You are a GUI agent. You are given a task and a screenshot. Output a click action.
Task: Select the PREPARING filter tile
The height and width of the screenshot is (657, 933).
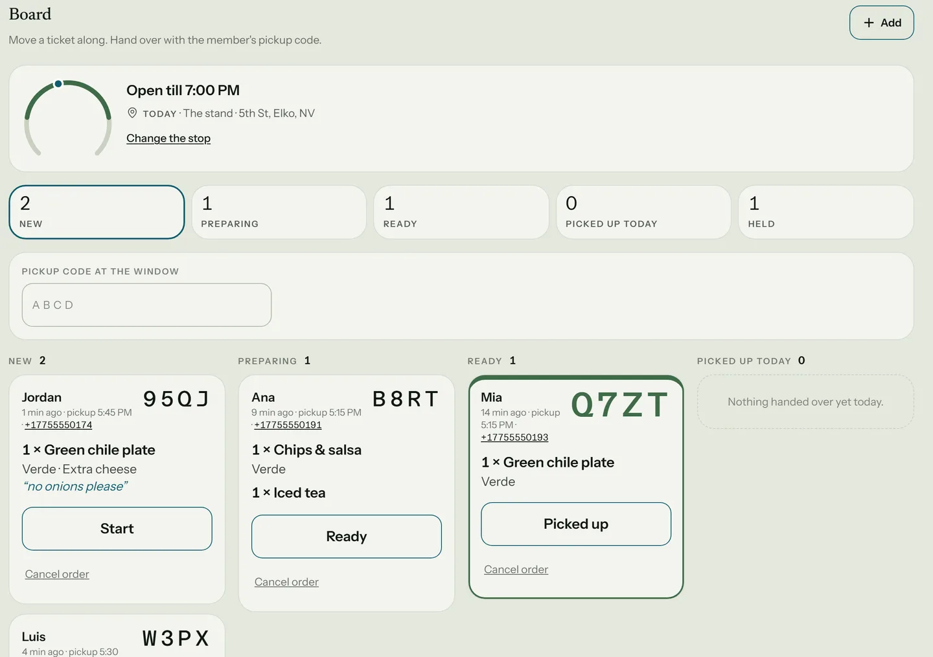pos(279,212)
